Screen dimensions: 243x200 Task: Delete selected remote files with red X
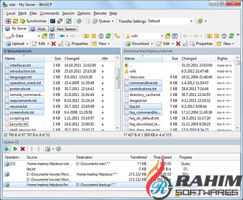pos(178,44)
